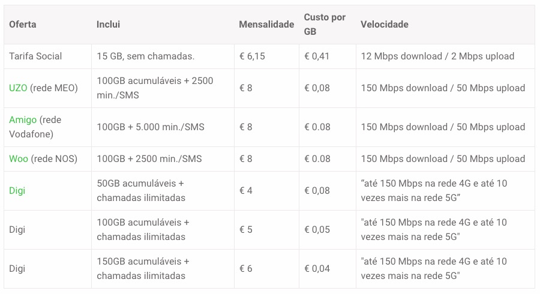The image size is (540, 294).
Task: Click the "15 GB, sem chamadas." cell
Action: [x=145, y=56]
